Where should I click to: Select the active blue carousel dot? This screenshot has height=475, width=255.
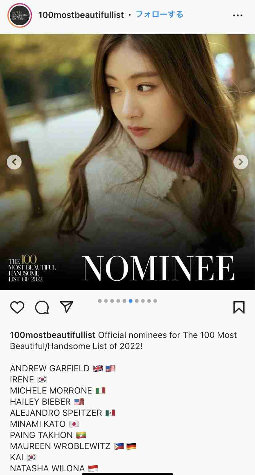pos(131,301)
